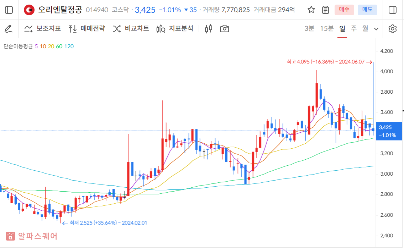
Task: Click the 5-day moving average label
Action: 36,46
